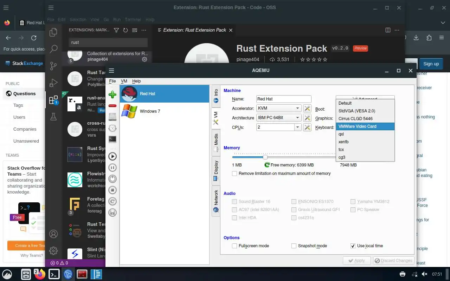Refresh free memory with green arrow icon
Viewport: 450px width, 281px height.
click(267, 165)
